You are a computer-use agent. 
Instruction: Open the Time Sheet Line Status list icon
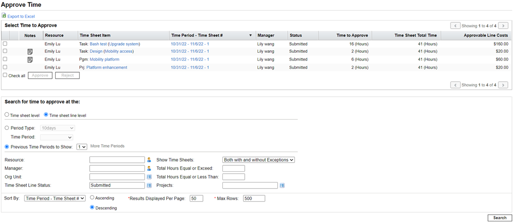point(149,185)
